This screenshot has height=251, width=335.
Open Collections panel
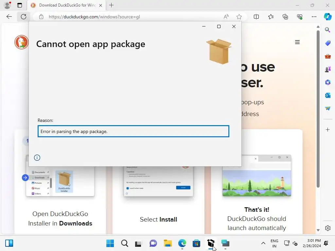tap(285, 17)
